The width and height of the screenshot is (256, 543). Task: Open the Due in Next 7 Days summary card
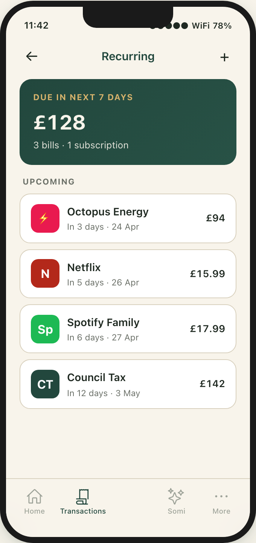coord(128,121)
